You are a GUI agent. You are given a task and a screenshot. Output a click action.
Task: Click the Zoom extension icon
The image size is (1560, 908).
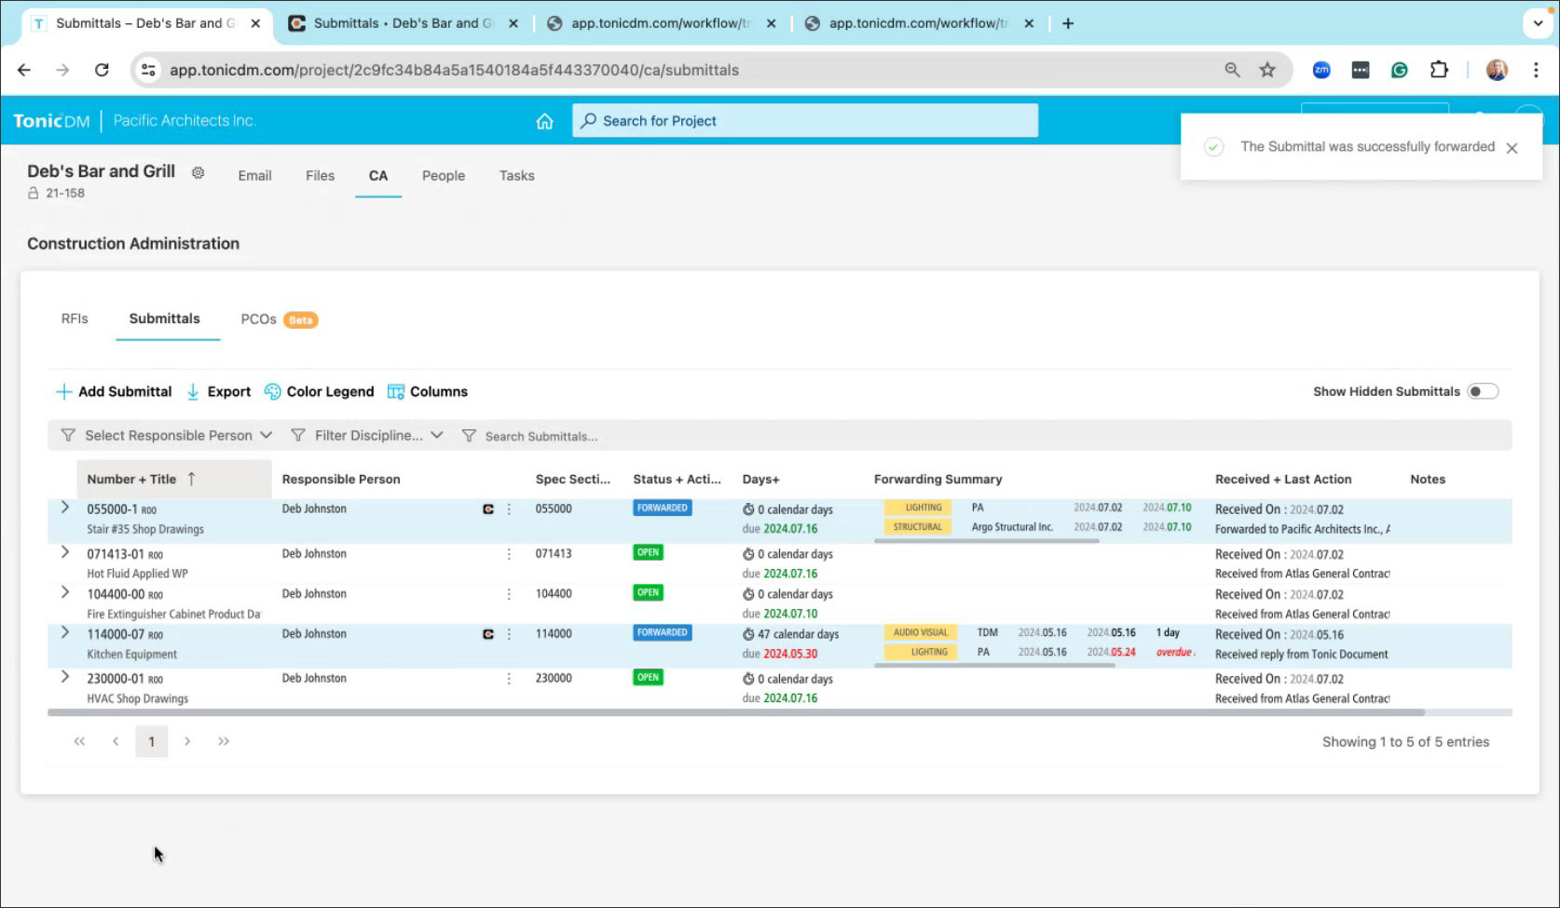(1321, 70)
